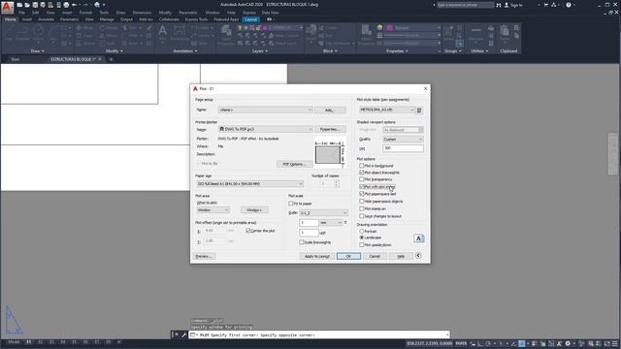
Task: Click the AutoCAD application logo button
Action: coord(7,7)
